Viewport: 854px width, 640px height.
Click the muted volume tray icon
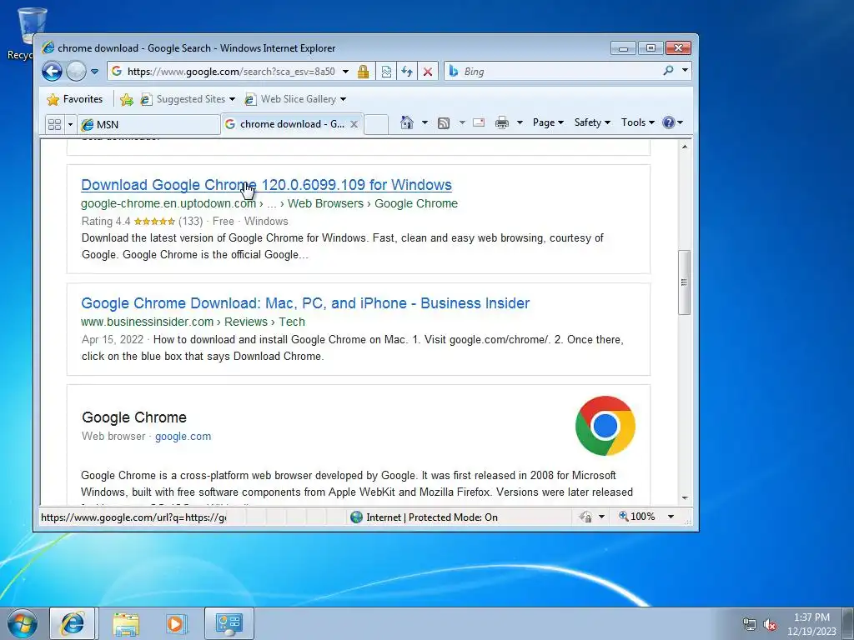(x=770, y=624)
